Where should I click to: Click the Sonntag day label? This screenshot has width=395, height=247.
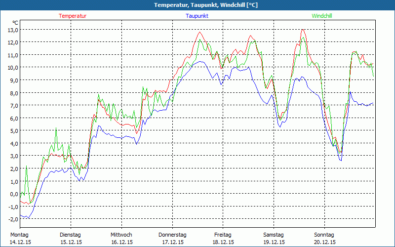(324, 235)
